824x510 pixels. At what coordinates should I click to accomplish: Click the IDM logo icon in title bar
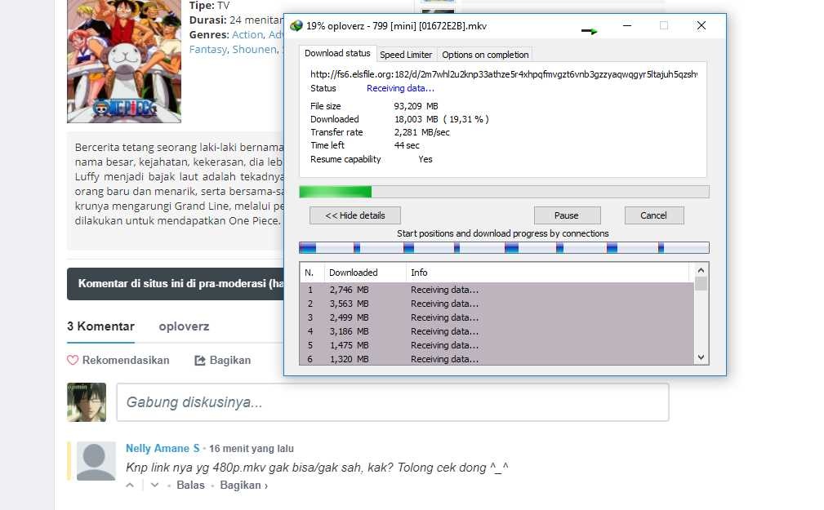click(297, 25)
